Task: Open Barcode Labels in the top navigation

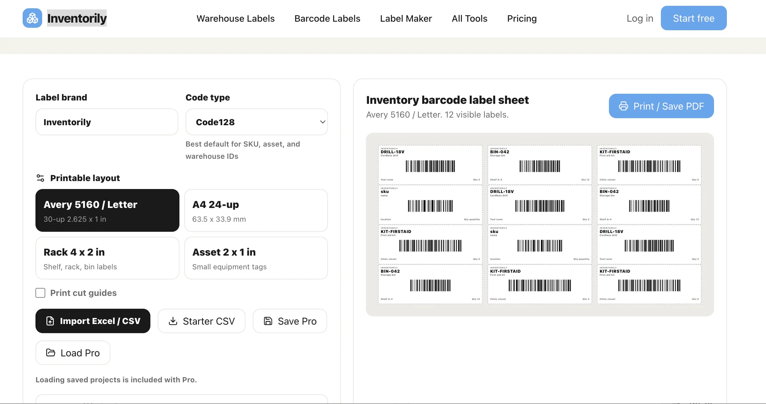Action: (327, 18)
